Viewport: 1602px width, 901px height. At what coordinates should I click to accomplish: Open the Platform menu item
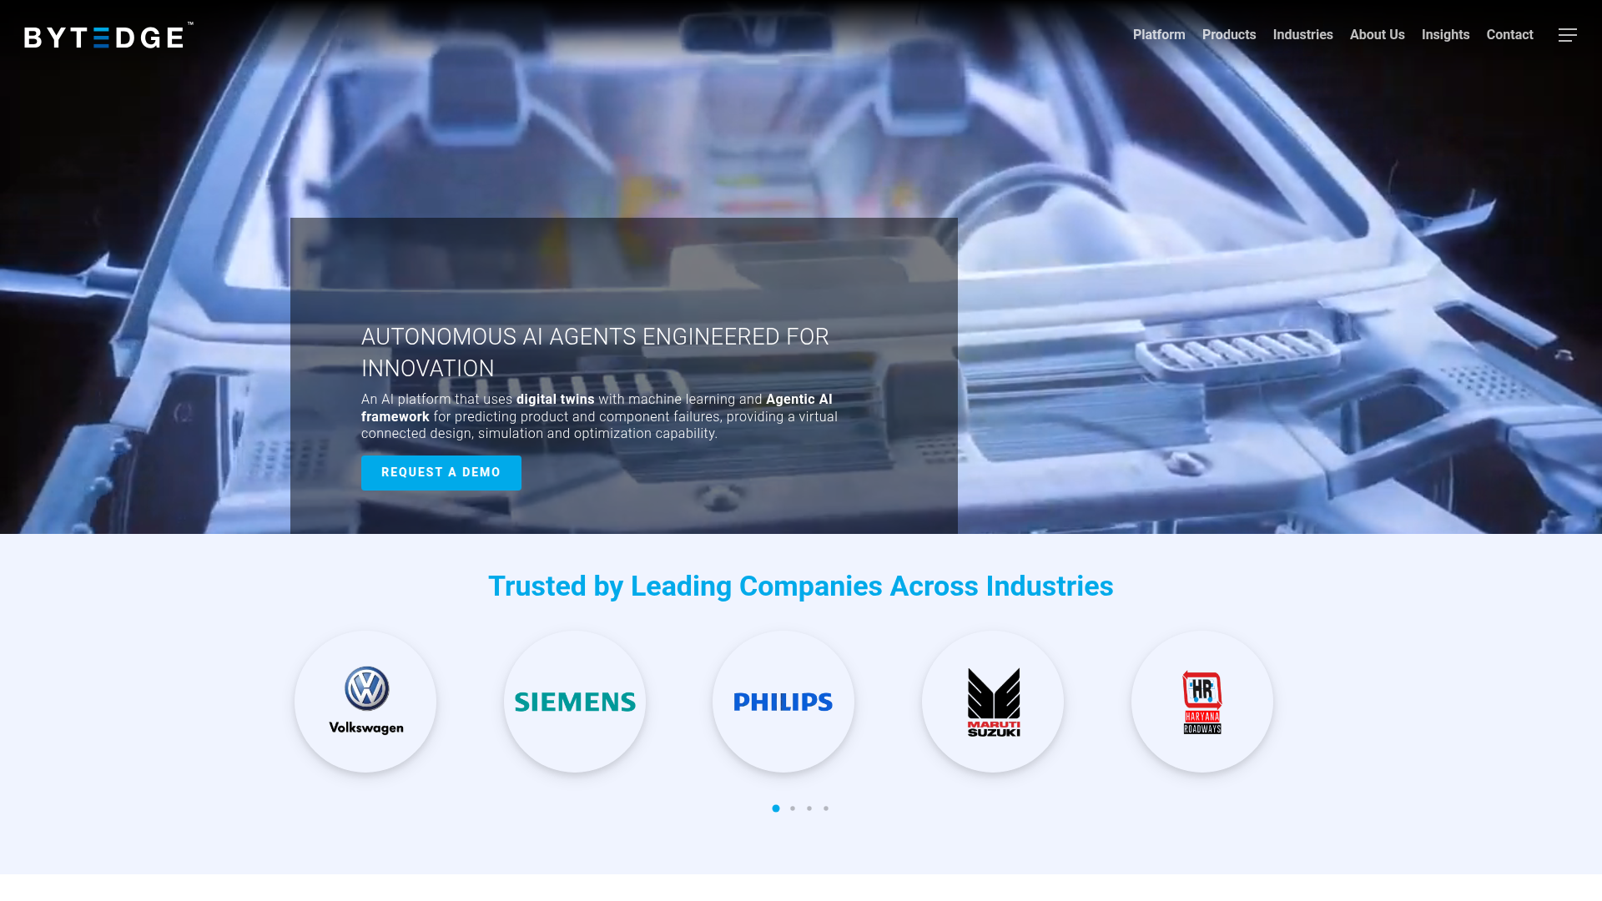(1159, 35)
